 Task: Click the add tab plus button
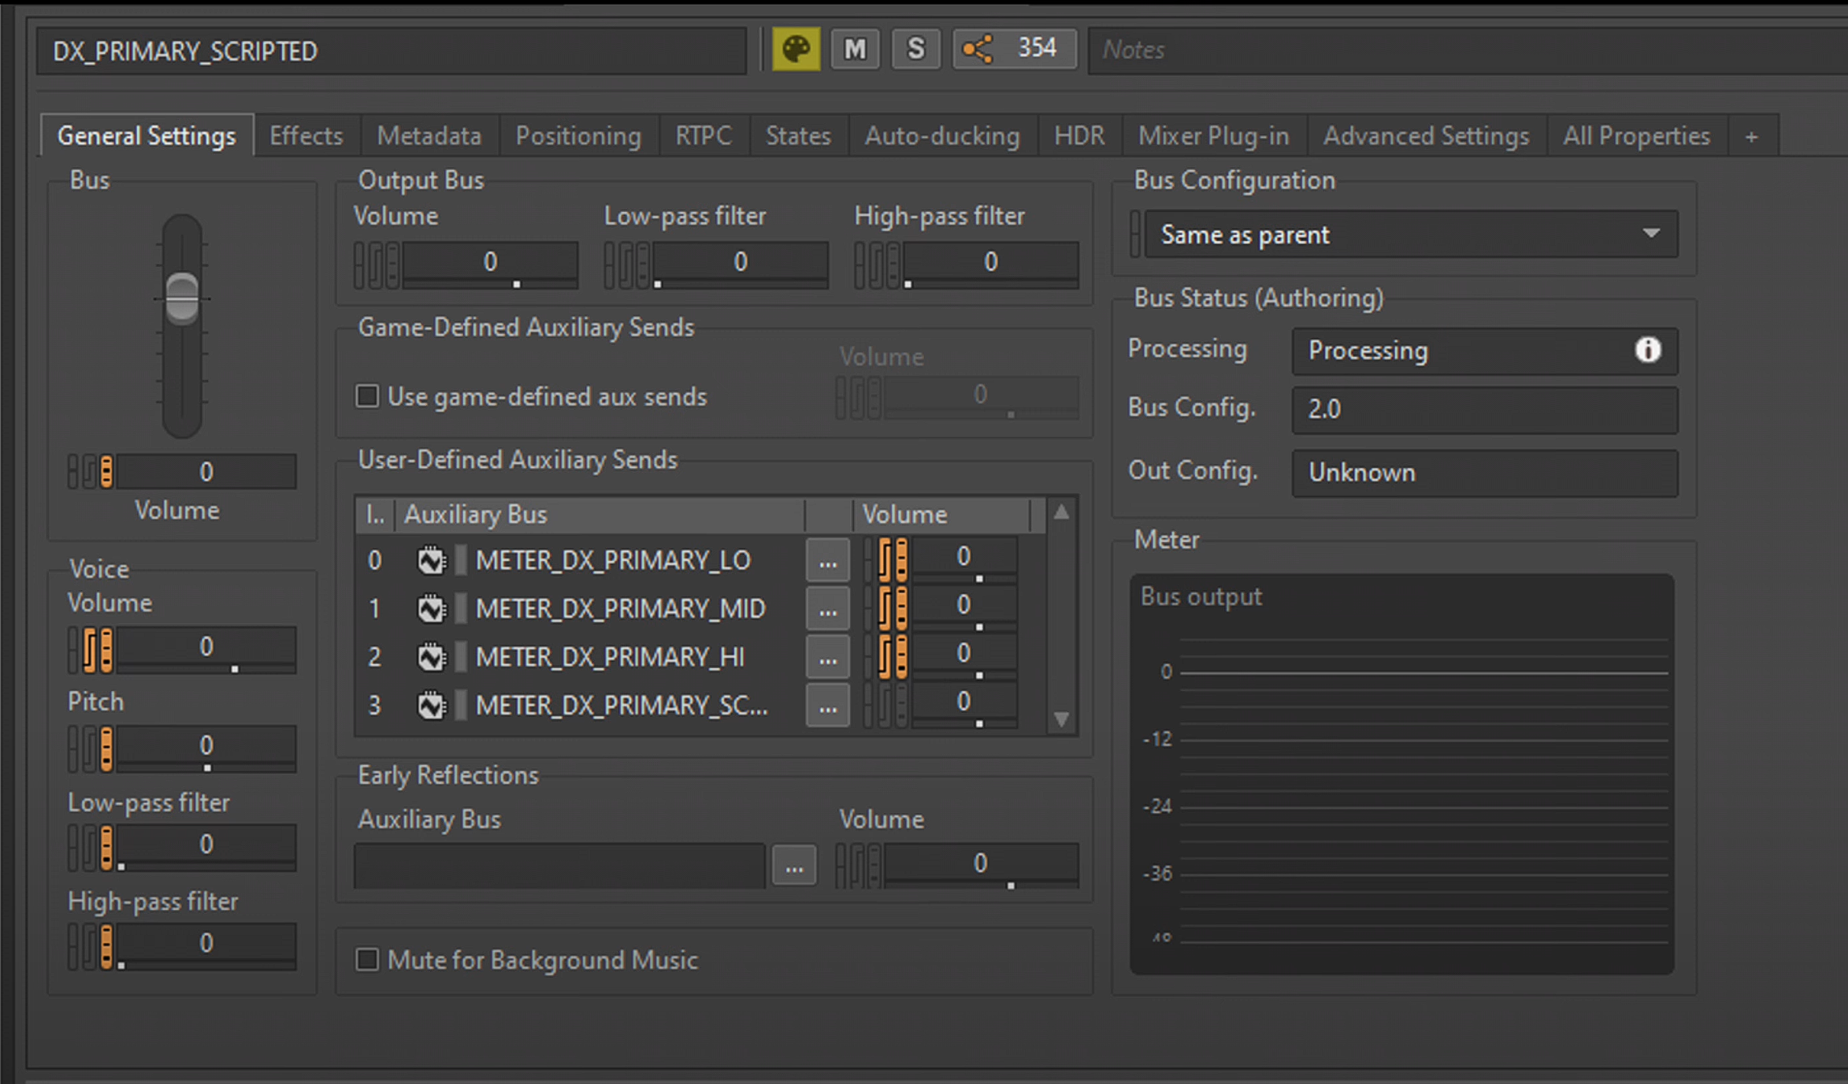1751,137
